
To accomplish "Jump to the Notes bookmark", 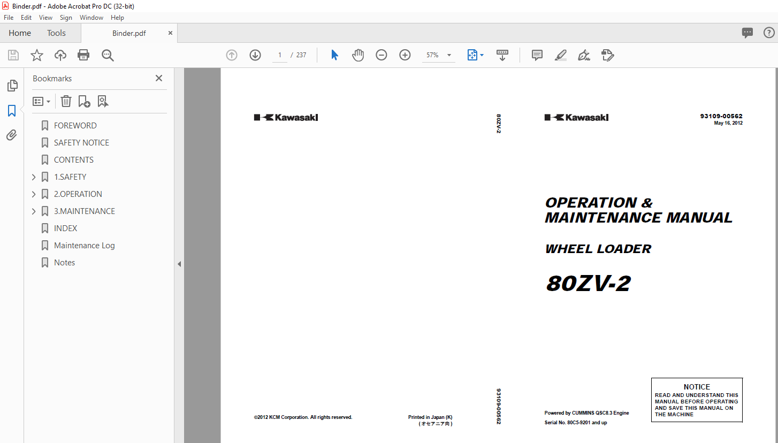I will tap(65, 263).
